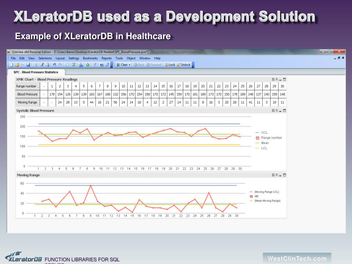Image resolution: width=352 pixels, height=264 pixels.
Task: Activate the What's This cursor help icon
Action: pyautogui.click(x=107, y=65)
